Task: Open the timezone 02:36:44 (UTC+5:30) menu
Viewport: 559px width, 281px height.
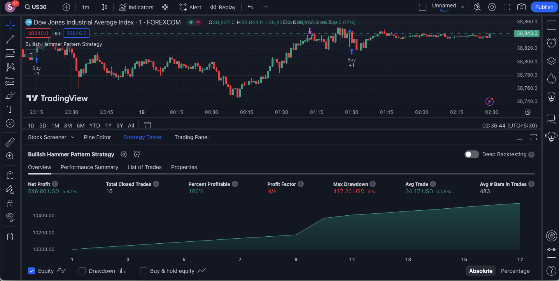Action: [510, 126]
